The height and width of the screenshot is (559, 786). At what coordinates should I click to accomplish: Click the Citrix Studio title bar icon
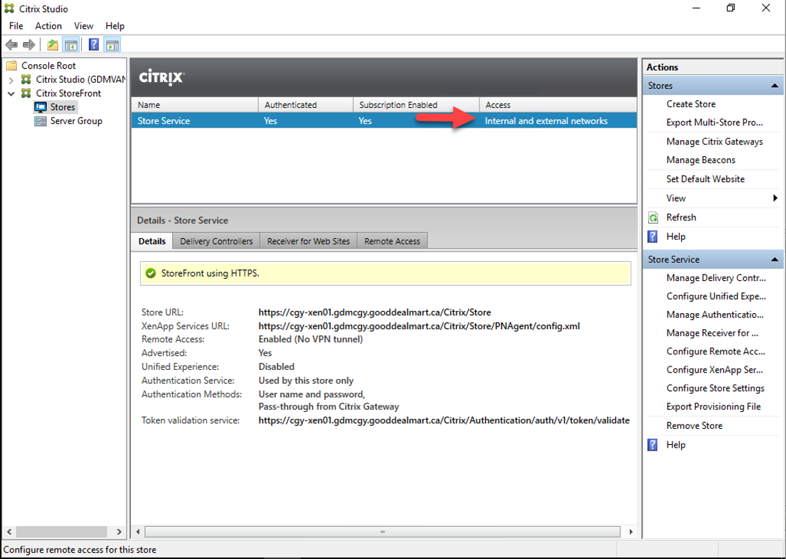point(9,8)
